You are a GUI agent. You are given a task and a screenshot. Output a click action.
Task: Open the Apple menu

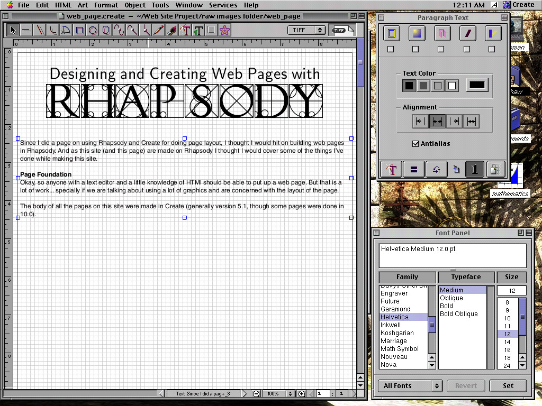pyautogui.click(x=10, y=5)
